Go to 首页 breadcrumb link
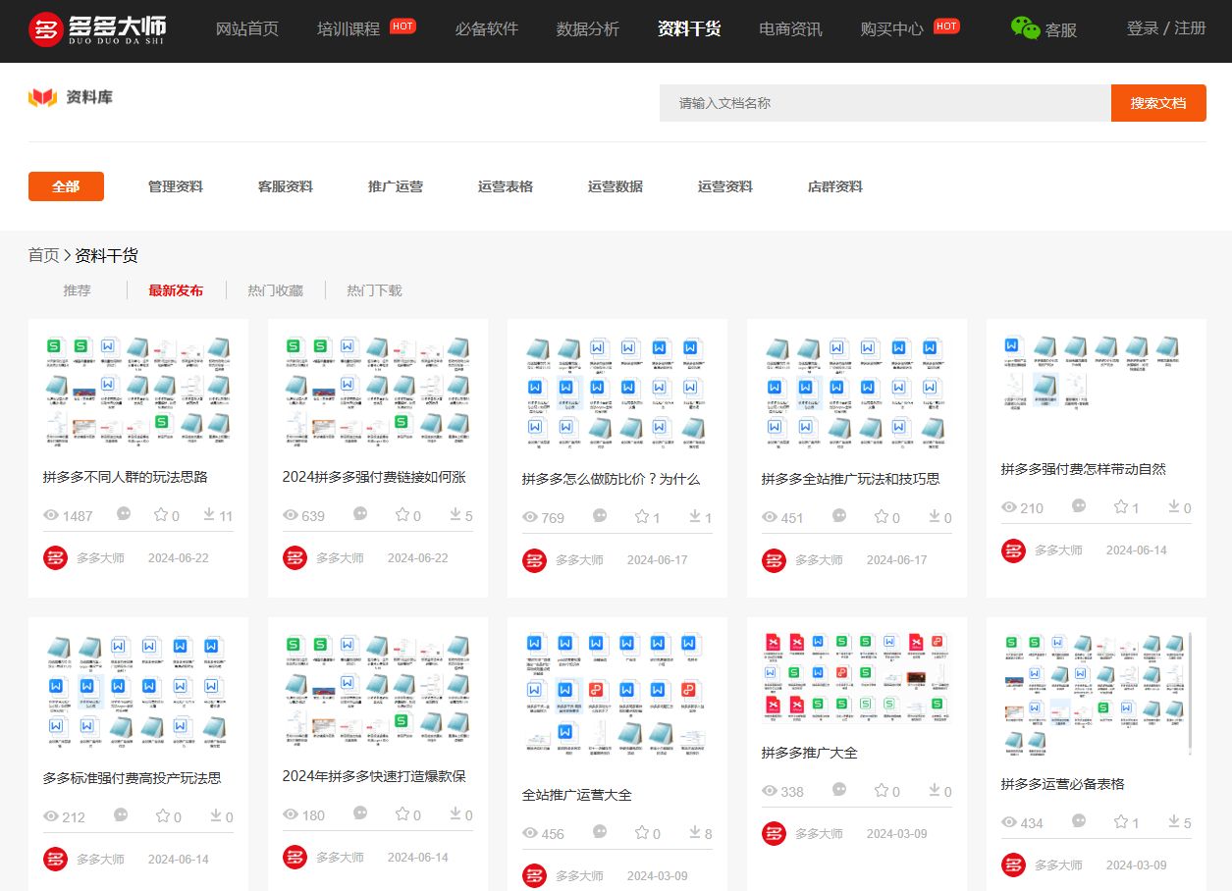This screenshot has height=891, width=1232. [43, 255]
